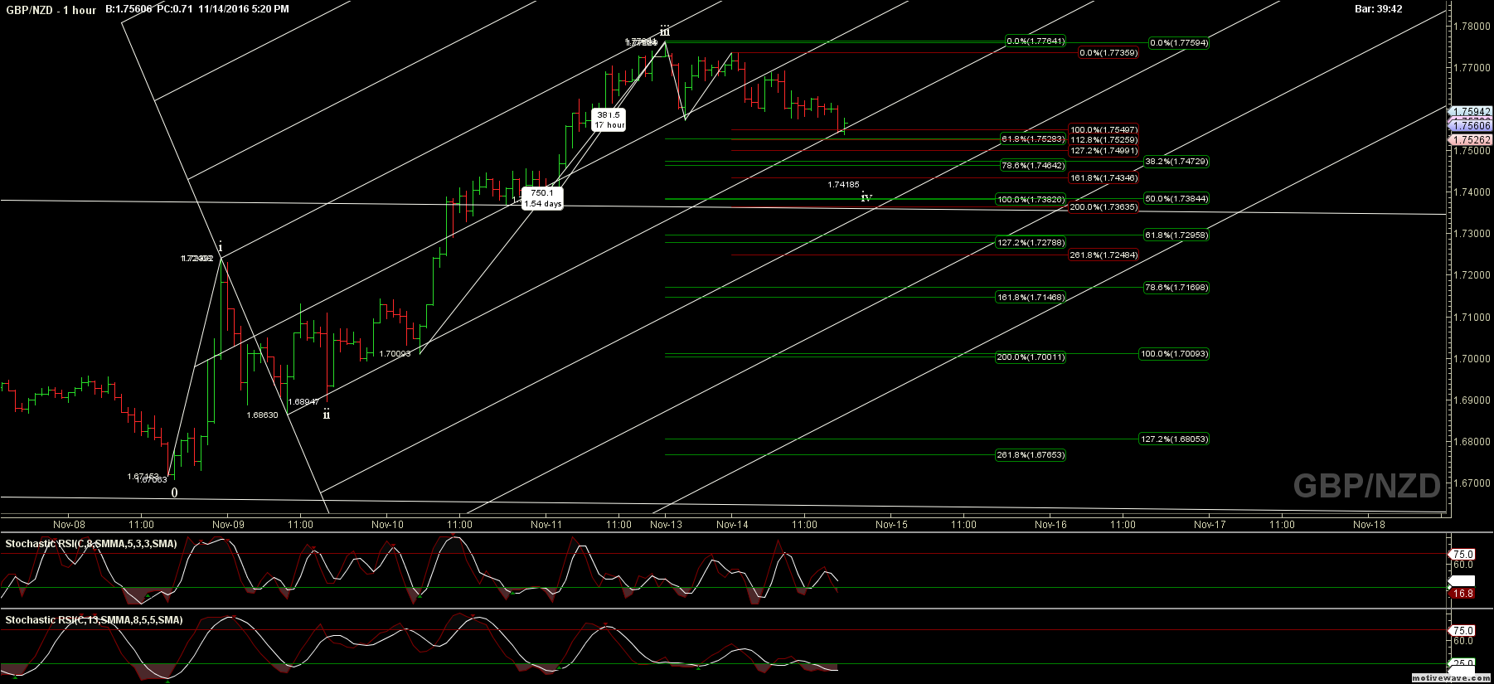This screenshot has width=1494, height=684.
Task: Click the 1.75262 red price tag
Action: (1471, 140)
